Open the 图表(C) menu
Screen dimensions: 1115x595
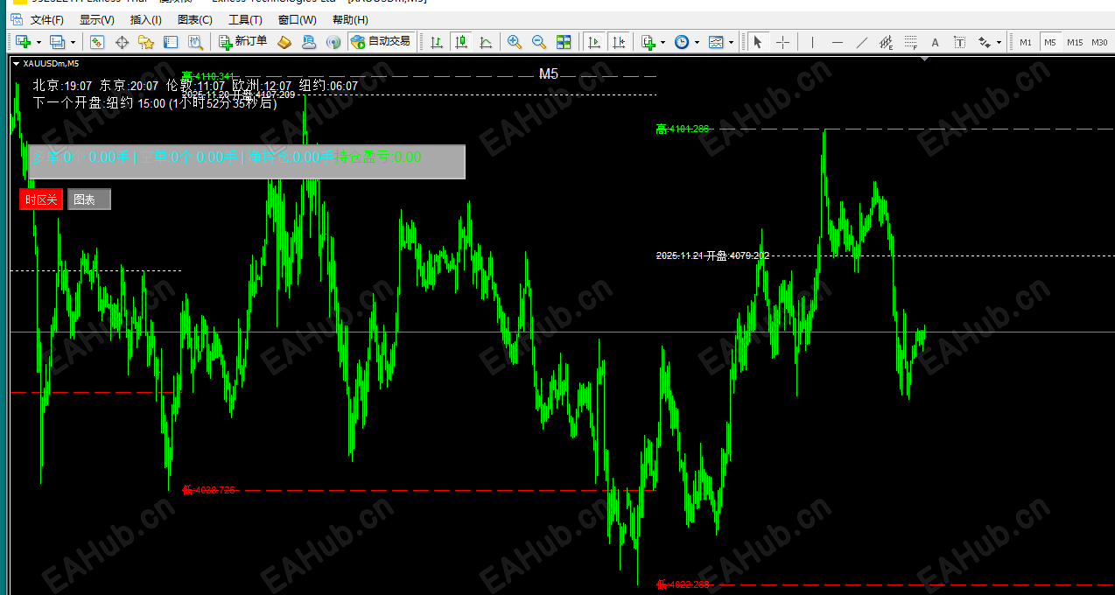[x=194, y=19]
